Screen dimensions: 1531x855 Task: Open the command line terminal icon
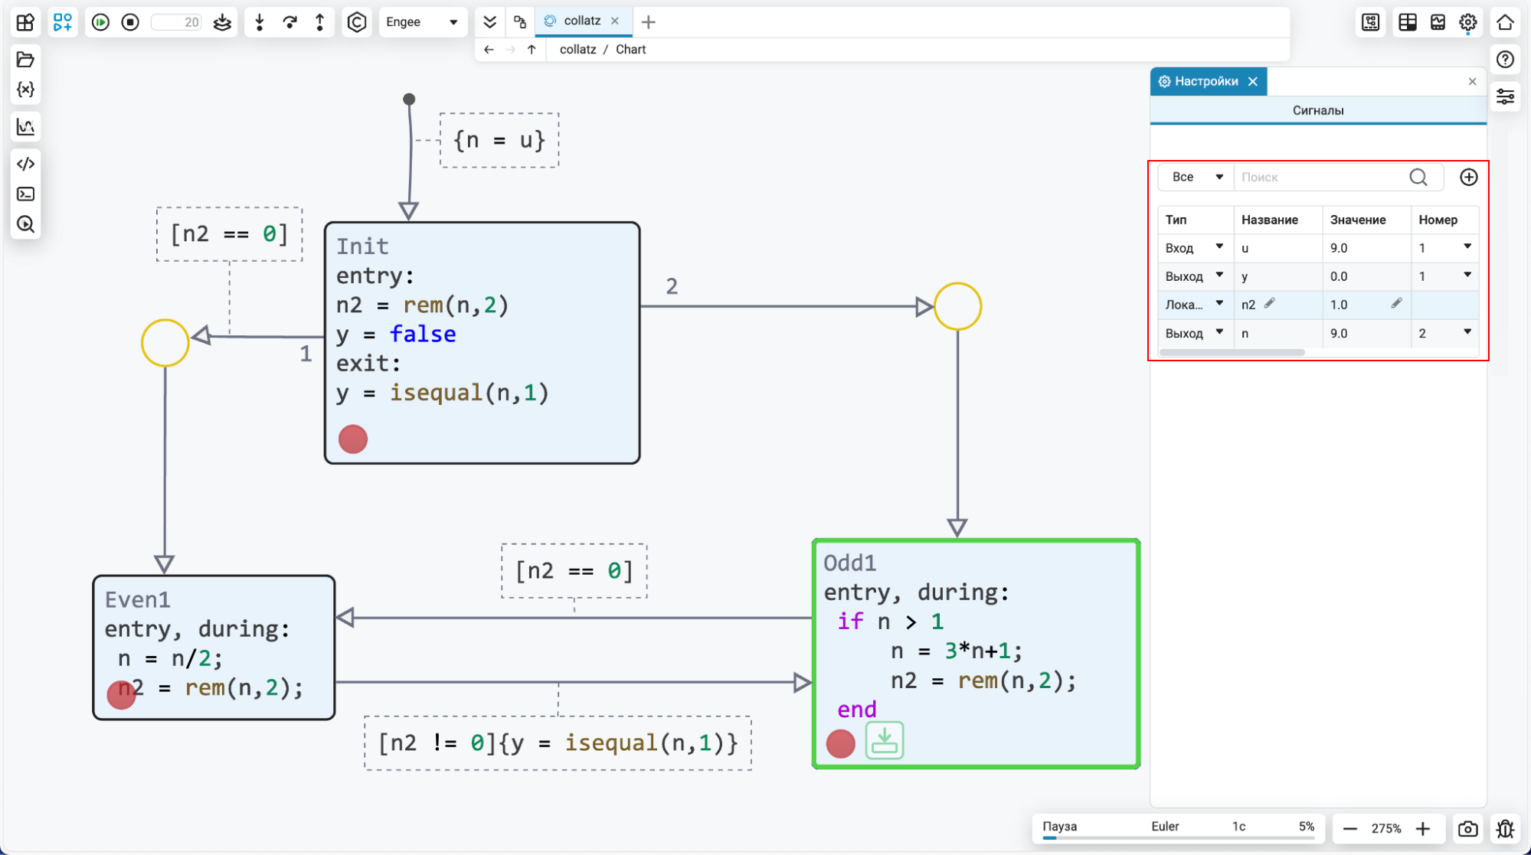coord(25,194)
